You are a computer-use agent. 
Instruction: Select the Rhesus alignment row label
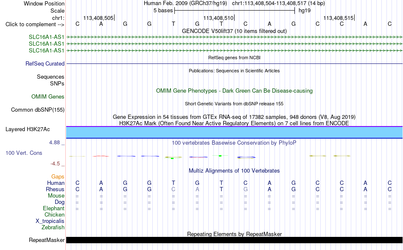coord(55,190)
